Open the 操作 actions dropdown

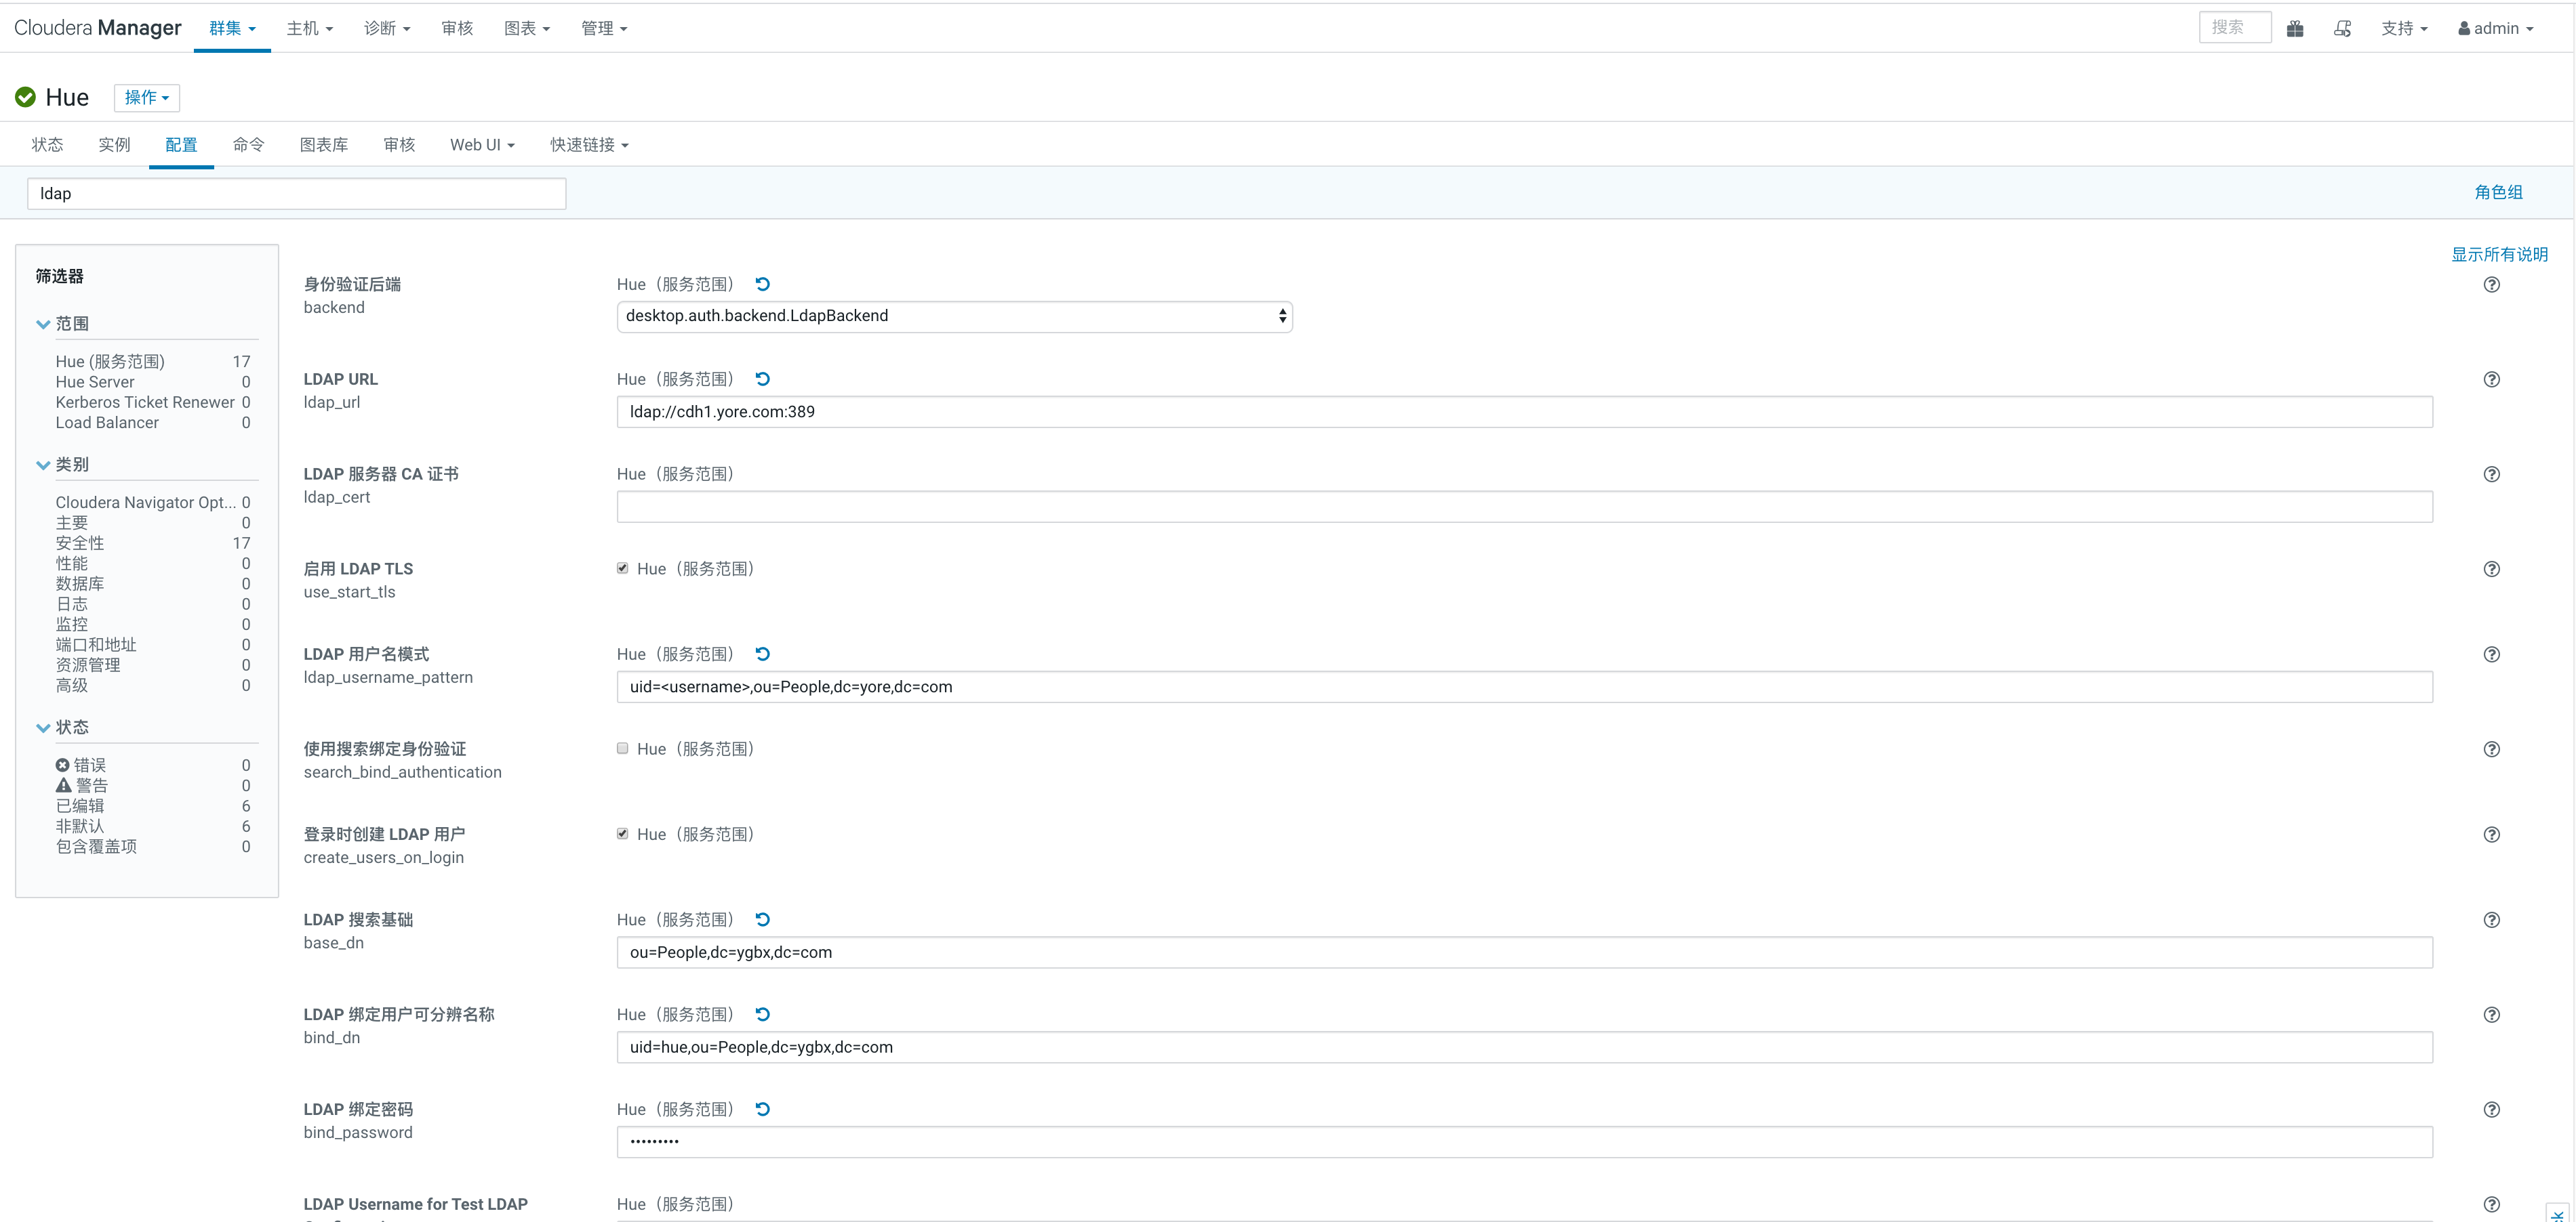(x=146, y=97)
